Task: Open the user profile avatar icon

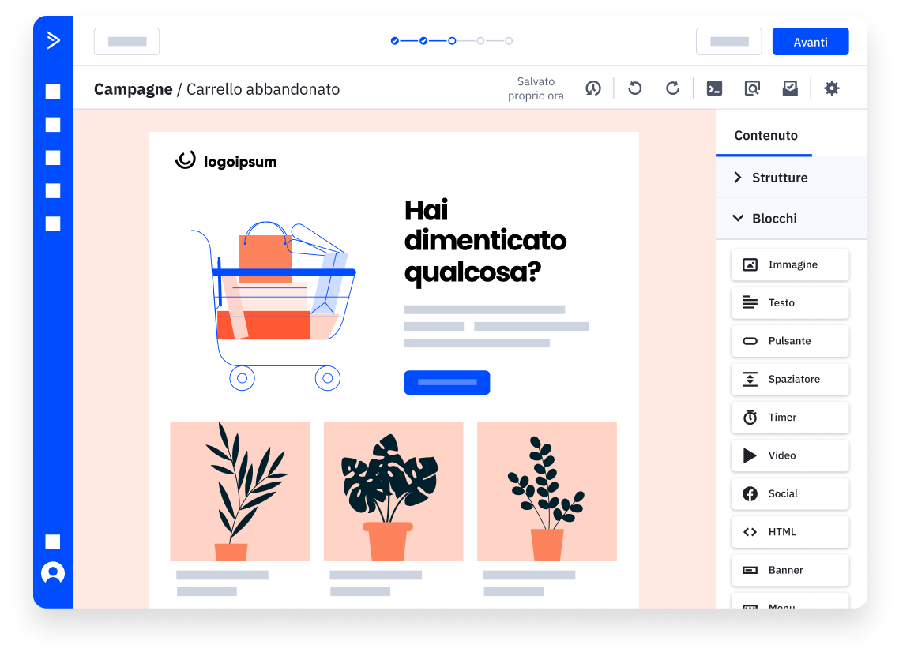Action: [53, 573]
